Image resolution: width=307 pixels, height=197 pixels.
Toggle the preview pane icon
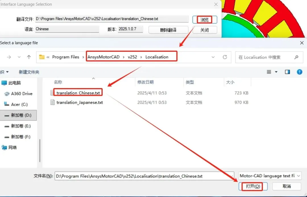click(x=287, y=72)
